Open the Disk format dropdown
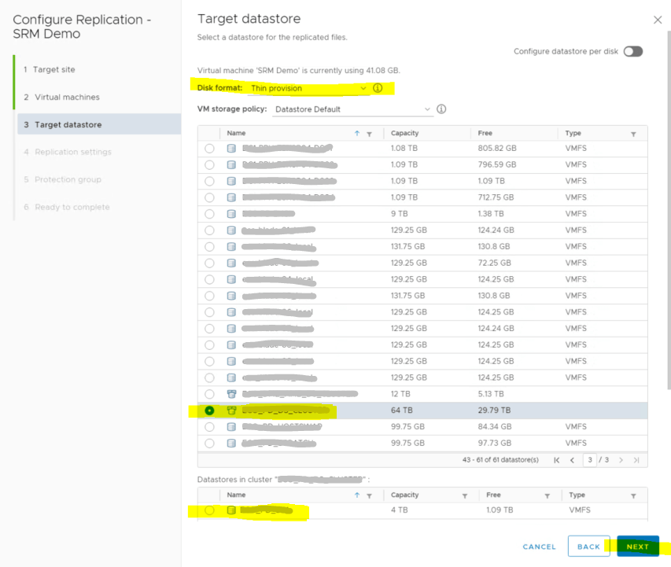671x567 pixels. 308,88
